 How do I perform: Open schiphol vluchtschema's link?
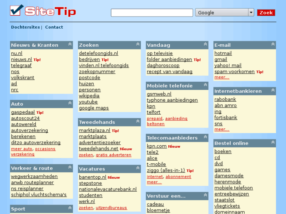[39, 195]
